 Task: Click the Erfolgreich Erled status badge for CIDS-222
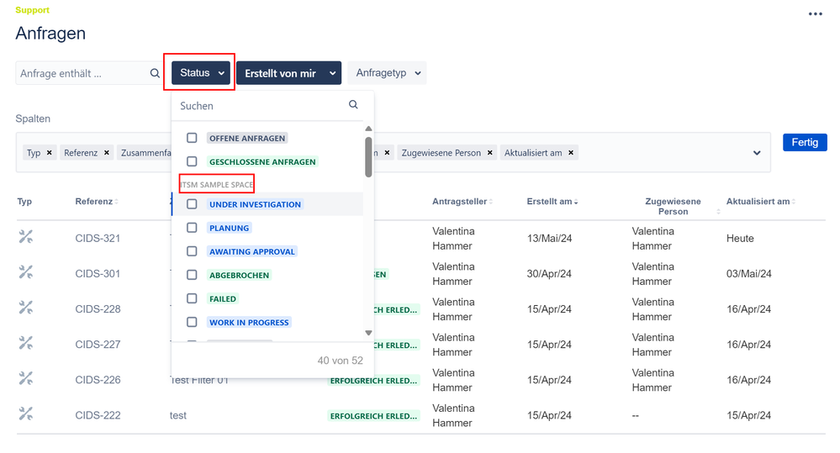pos(373,415)
